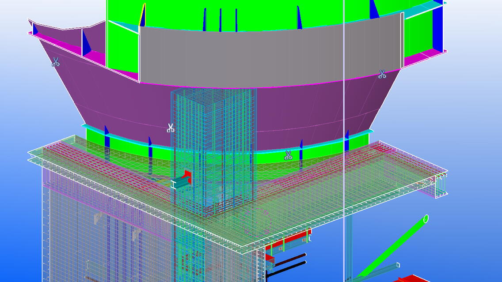Select the scissors cut symbol on the upper-left purple plate
The width and height of the screenshot is (502, 282).
tap(56, 62)
